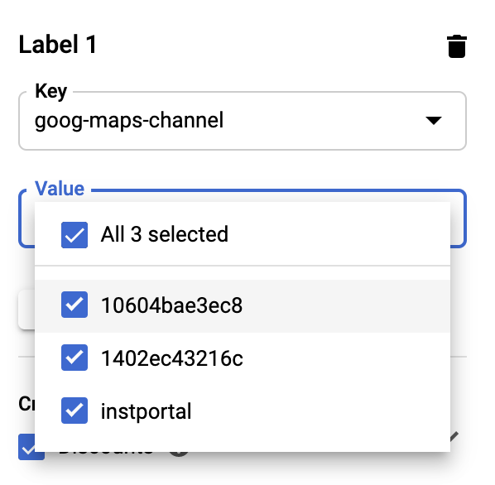Click the 10604bae3ec8 option text
The width and height of the screenshot is (495, 485).
(x=171, y=305)
